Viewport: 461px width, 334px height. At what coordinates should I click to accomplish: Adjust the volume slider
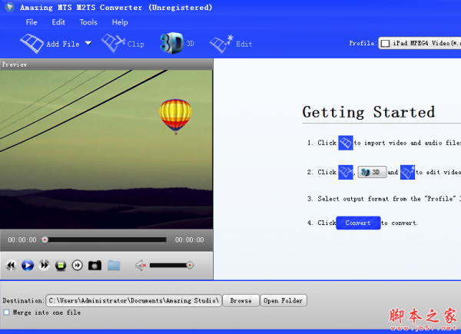pyautogui.click(x=171, y=265)
